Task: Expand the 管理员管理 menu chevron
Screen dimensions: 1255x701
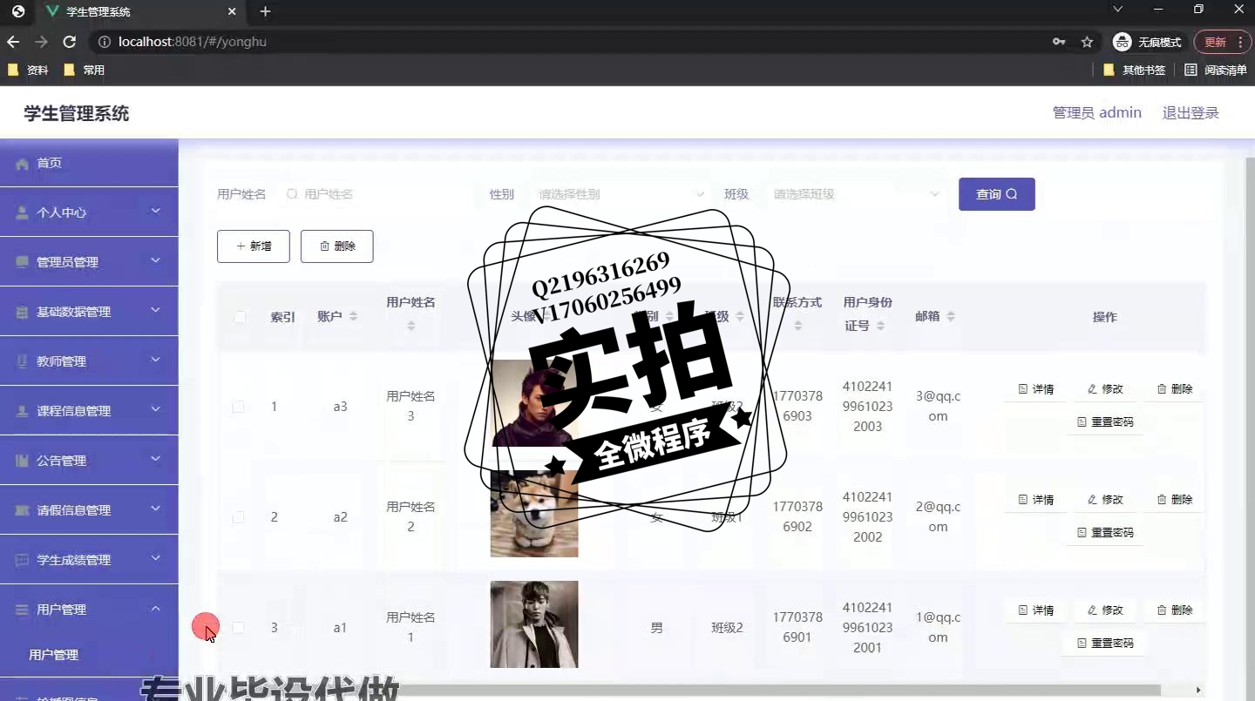Action: (156, 260)
